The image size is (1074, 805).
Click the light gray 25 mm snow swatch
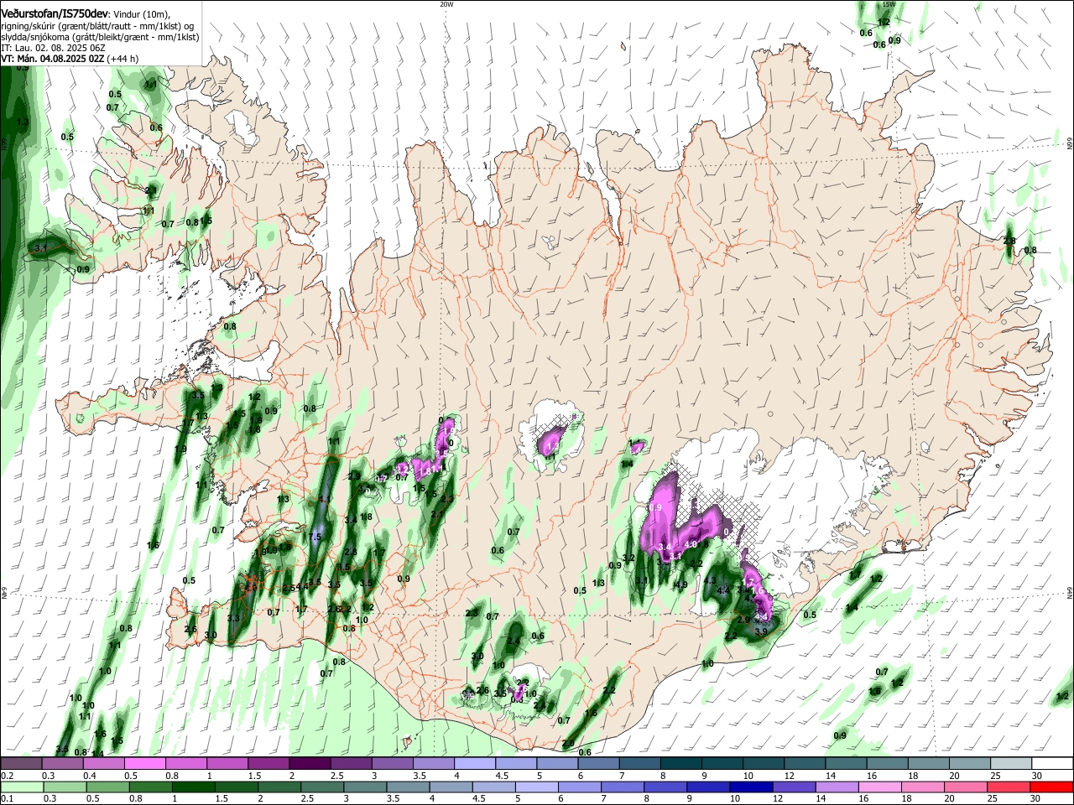point(1011,764)
